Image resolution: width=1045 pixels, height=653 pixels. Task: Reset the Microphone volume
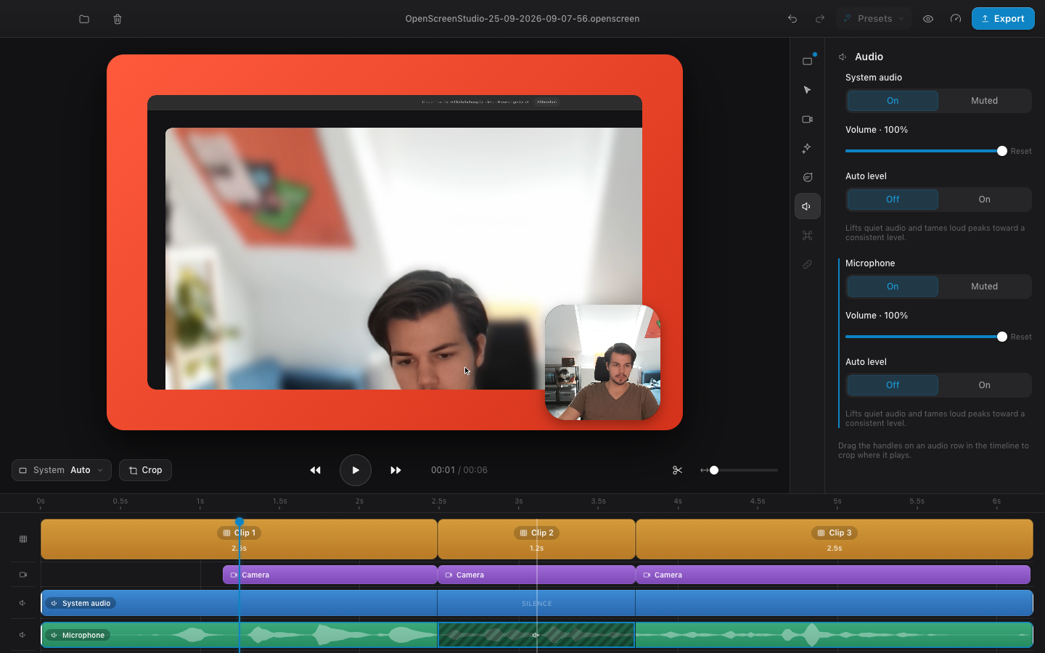[x=1021, y=337]
